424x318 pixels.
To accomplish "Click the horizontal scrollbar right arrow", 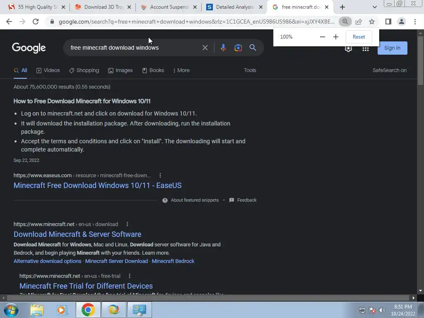I will click(414, 298).
